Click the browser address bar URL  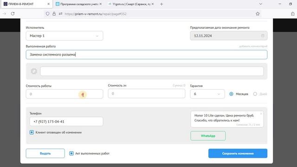96,14
